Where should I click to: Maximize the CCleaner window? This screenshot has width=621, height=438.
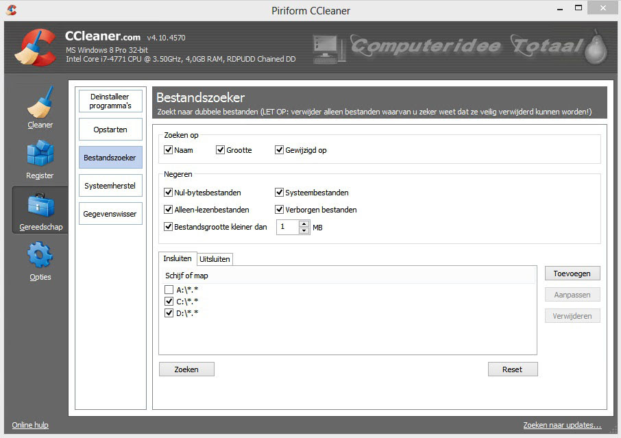click(x=579, y=8)
